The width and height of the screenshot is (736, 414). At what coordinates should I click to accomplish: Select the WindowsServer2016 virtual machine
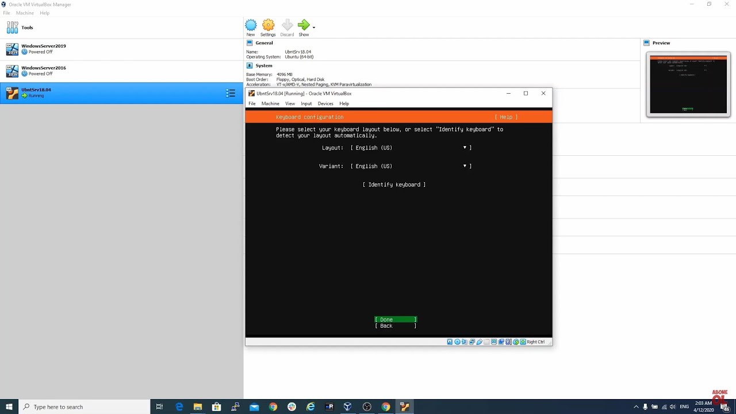pos(121,71)
